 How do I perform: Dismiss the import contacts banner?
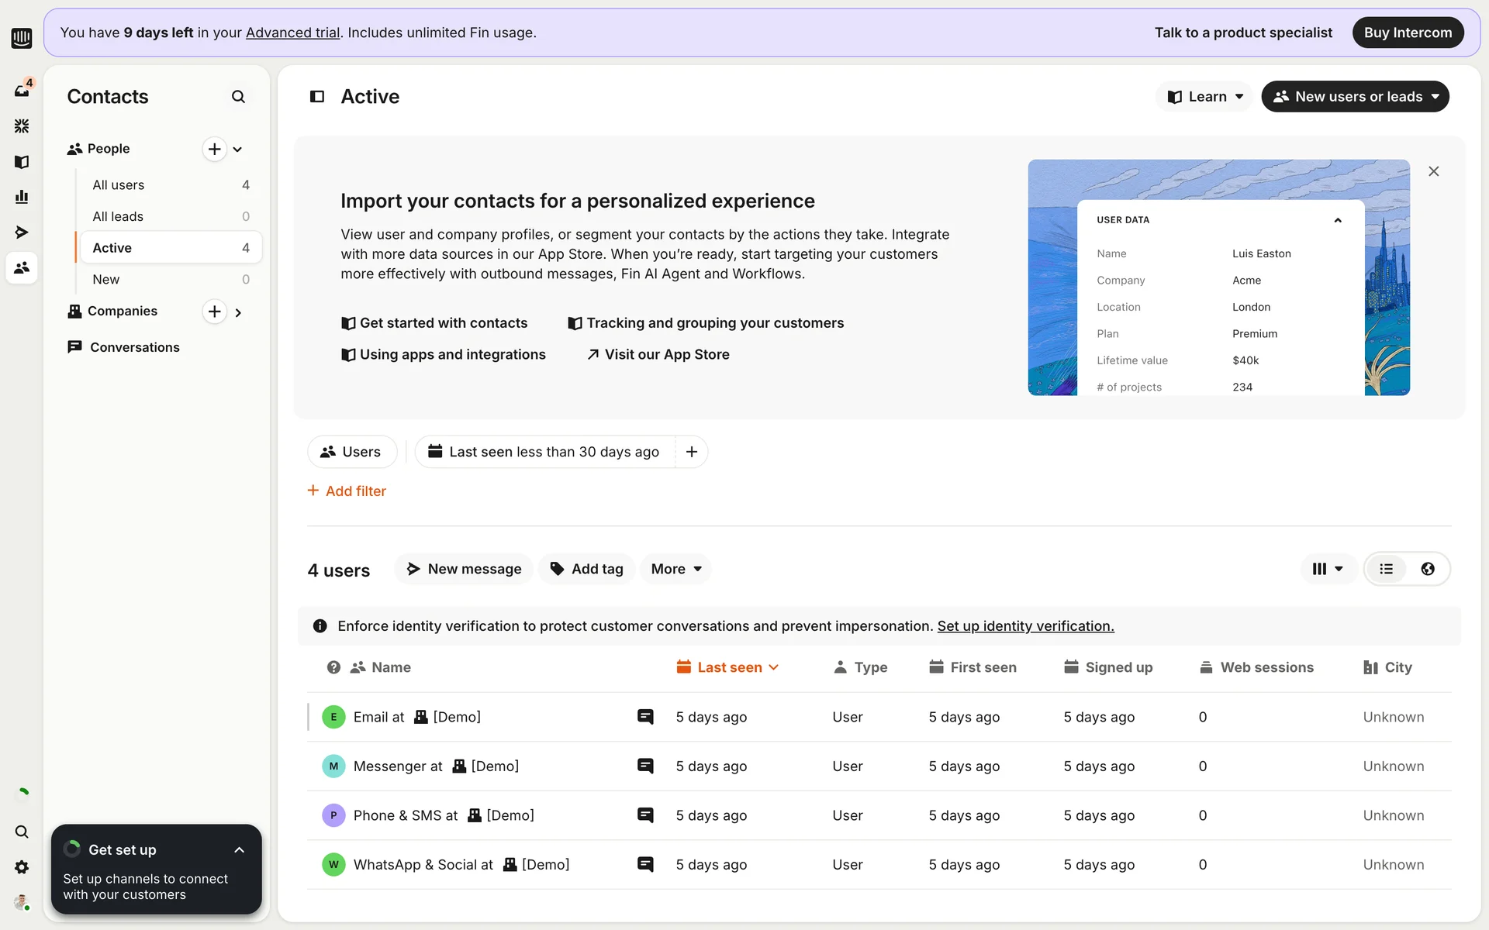coord(1433,171)
